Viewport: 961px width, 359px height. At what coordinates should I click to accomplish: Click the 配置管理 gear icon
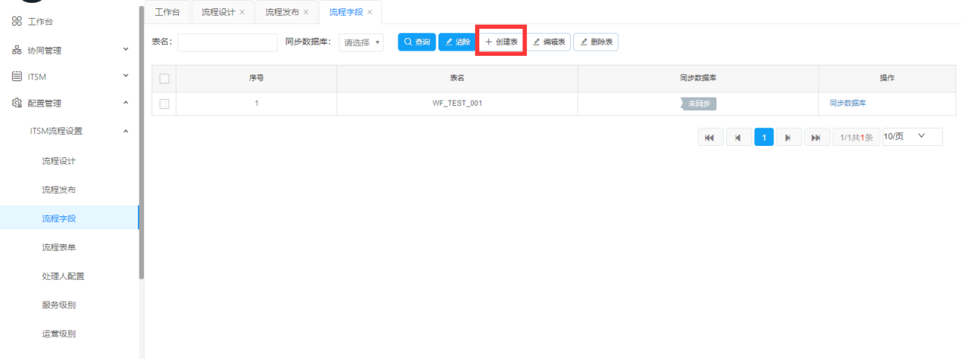pyautogui.click(x=16, y=104)
